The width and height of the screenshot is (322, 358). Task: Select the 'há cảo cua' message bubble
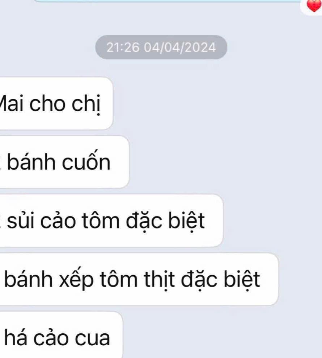tap(61, 335)
